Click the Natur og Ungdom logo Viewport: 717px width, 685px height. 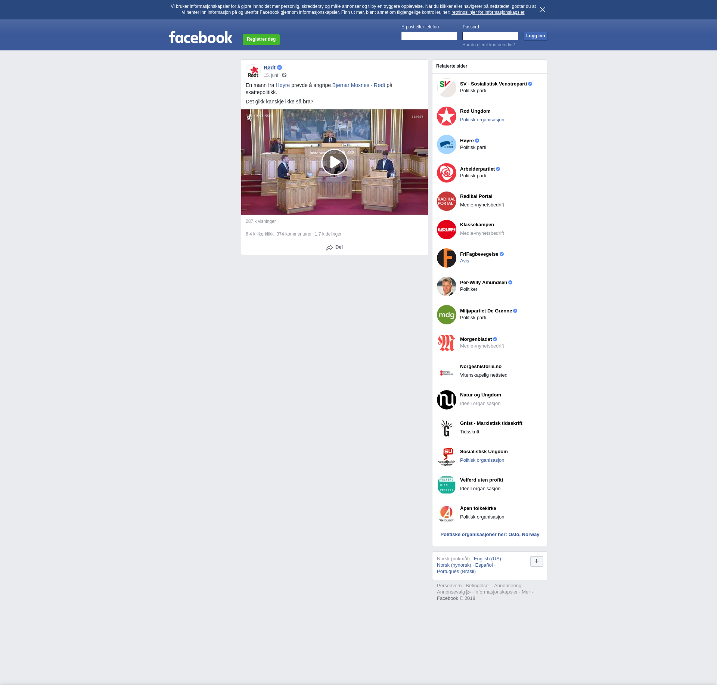click(446, 400)
